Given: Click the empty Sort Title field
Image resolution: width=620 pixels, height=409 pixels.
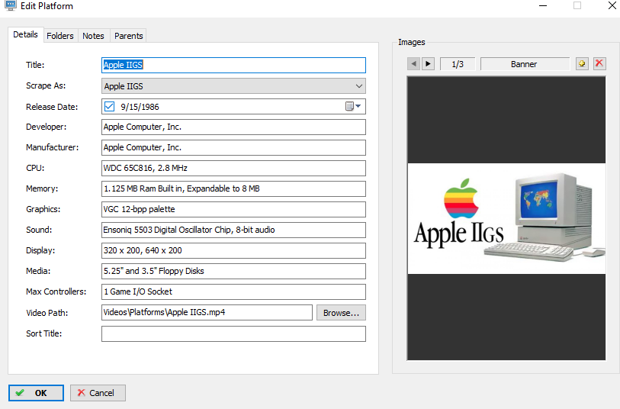Looking at the screenshot, I should pos(233,334).
